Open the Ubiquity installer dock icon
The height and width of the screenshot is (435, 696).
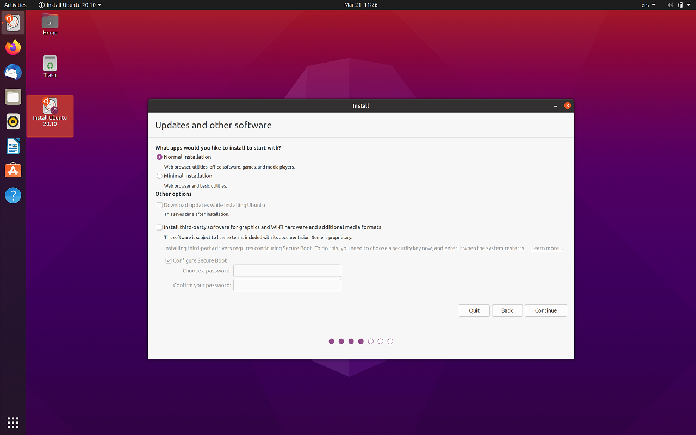pos(13,23)
